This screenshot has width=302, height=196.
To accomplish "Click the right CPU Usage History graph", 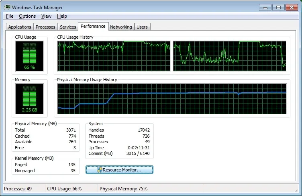I will [x=229, y=56].
